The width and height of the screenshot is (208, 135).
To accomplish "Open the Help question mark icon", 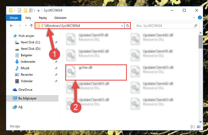I will pos(200,18).
